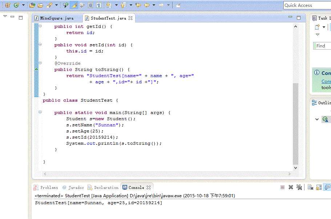This screenshot has width=331, height=219.
Task: Collapse the setId(int id) fold marker
Action: pos(40,45)
